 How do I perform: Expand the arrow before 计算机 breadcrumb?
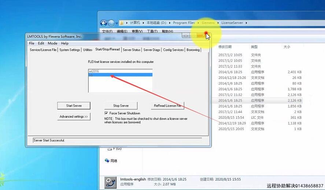pyautogui.click(x=127, y=23)
